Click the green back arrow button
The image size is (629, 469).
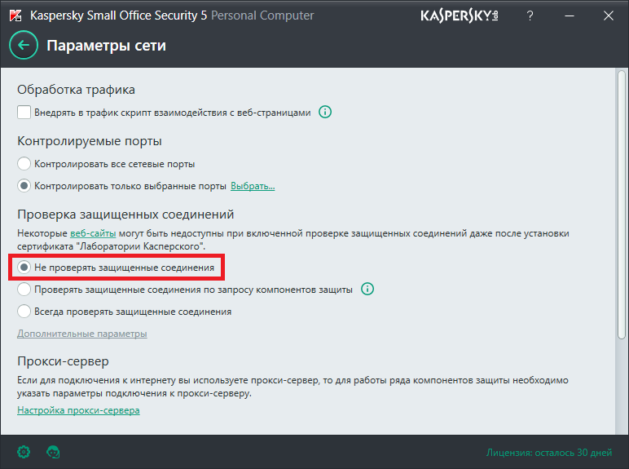pos(24,46)
